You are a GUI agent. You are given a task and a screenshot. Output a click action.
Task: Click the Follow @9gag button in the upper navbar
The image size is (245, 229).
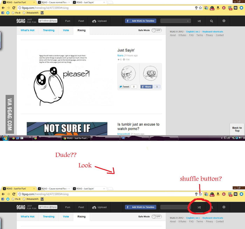point(48,21)
